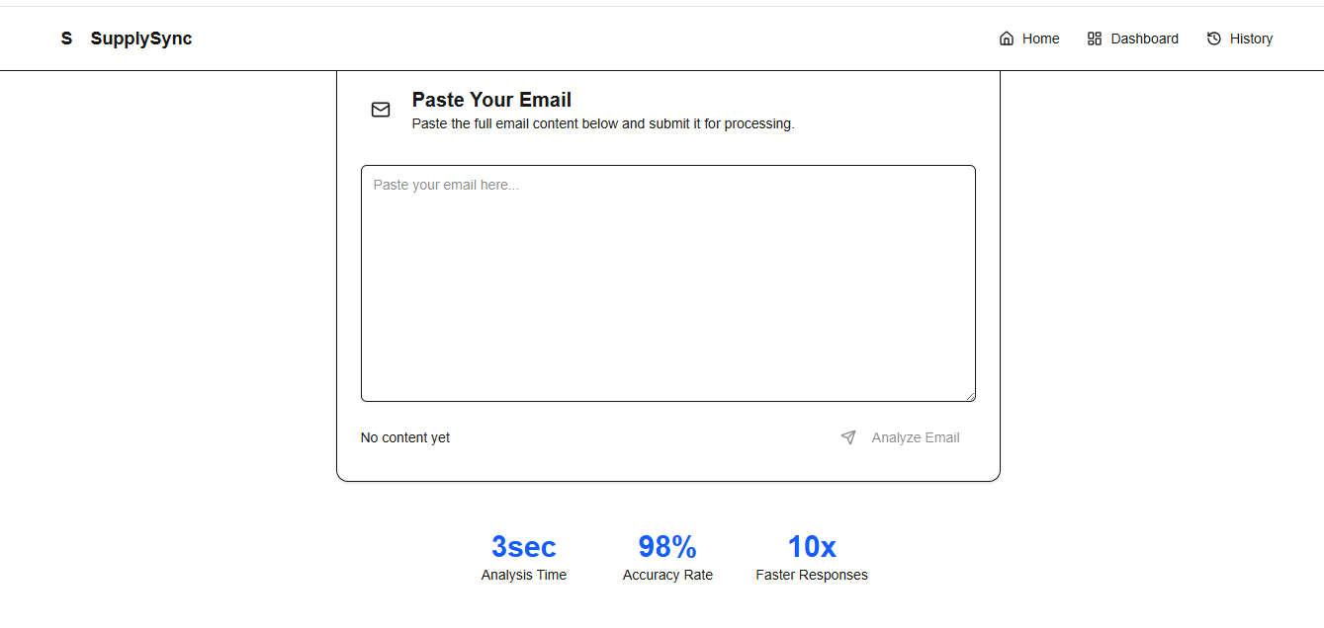
Task: Click the Accuracy Rate label
Action: (x=667, y=575)
